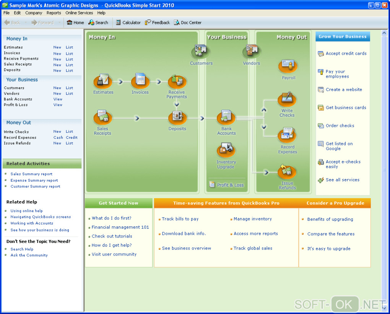The height and width of the screenshot is (314, 390).
Task: Open the Doc Center
Action: (x=187, y=23)
